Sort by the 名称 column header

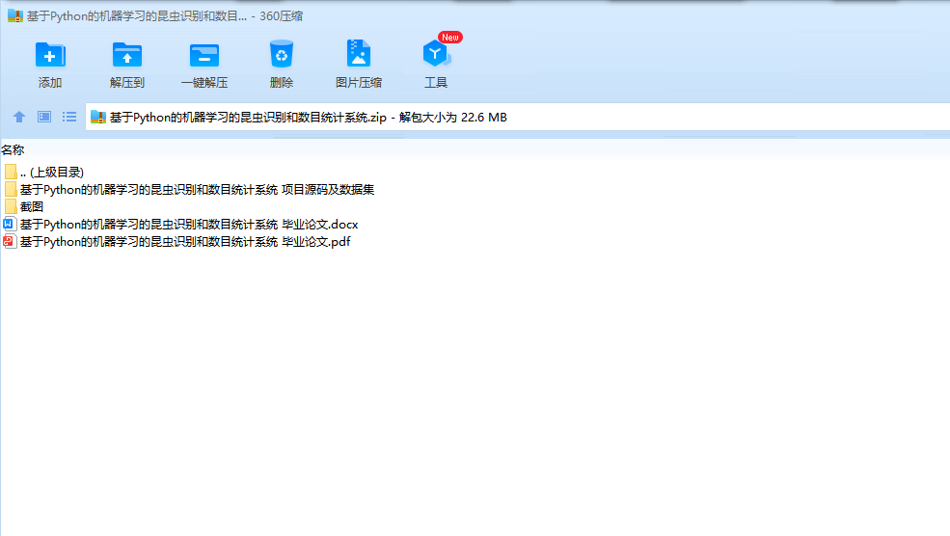tap(13, 149)
